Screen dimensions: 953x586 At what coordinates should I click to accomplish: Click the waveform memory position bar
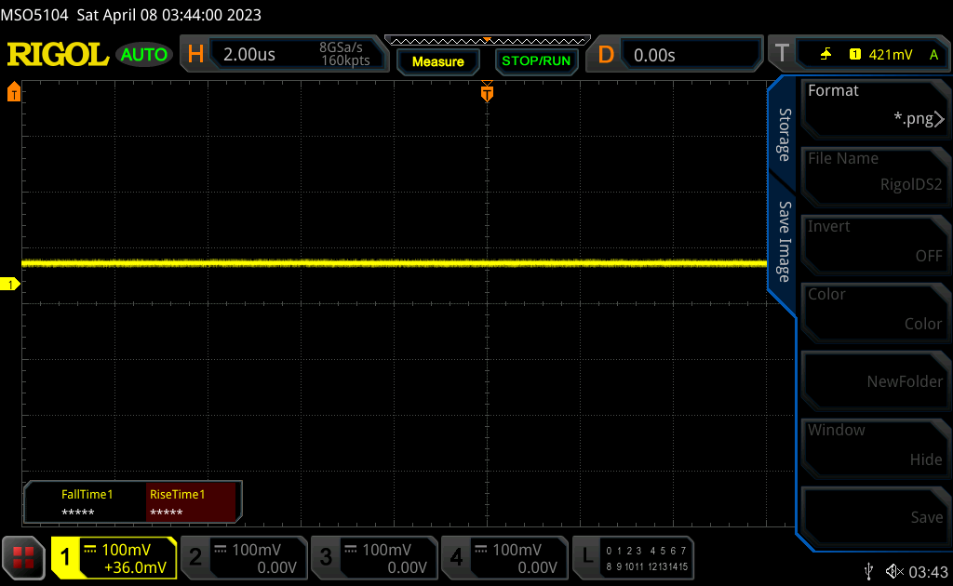487,40
